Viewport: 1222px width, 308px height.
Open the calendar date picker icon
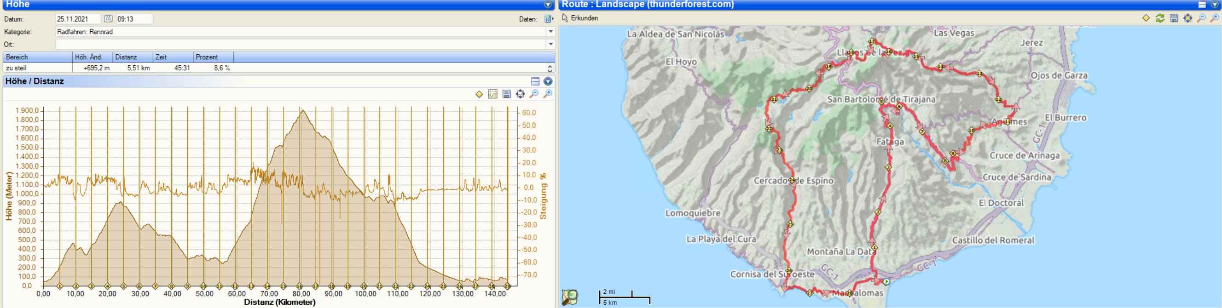point(108,19)
